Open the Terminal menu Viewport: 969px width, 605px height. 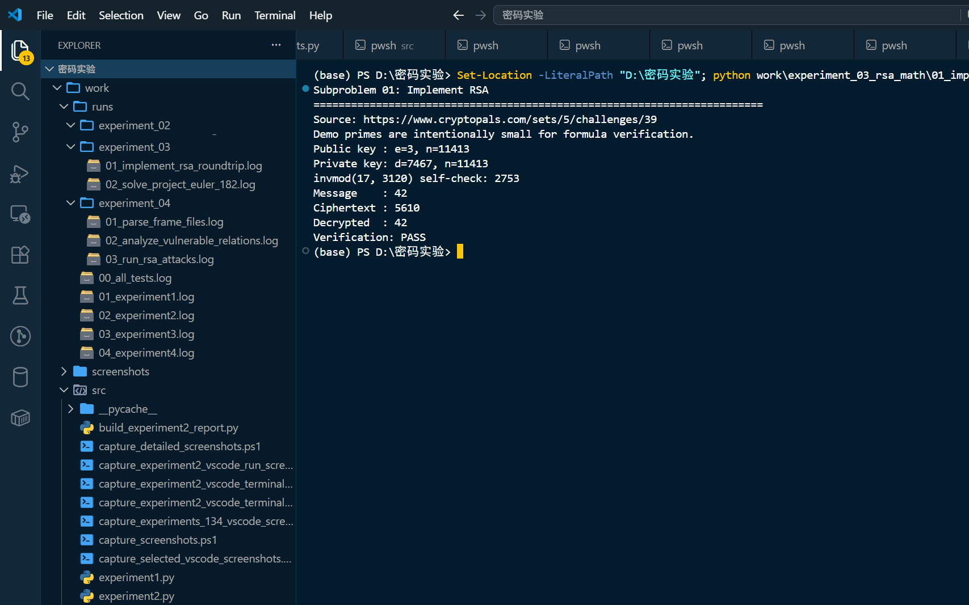pos(275,15)
